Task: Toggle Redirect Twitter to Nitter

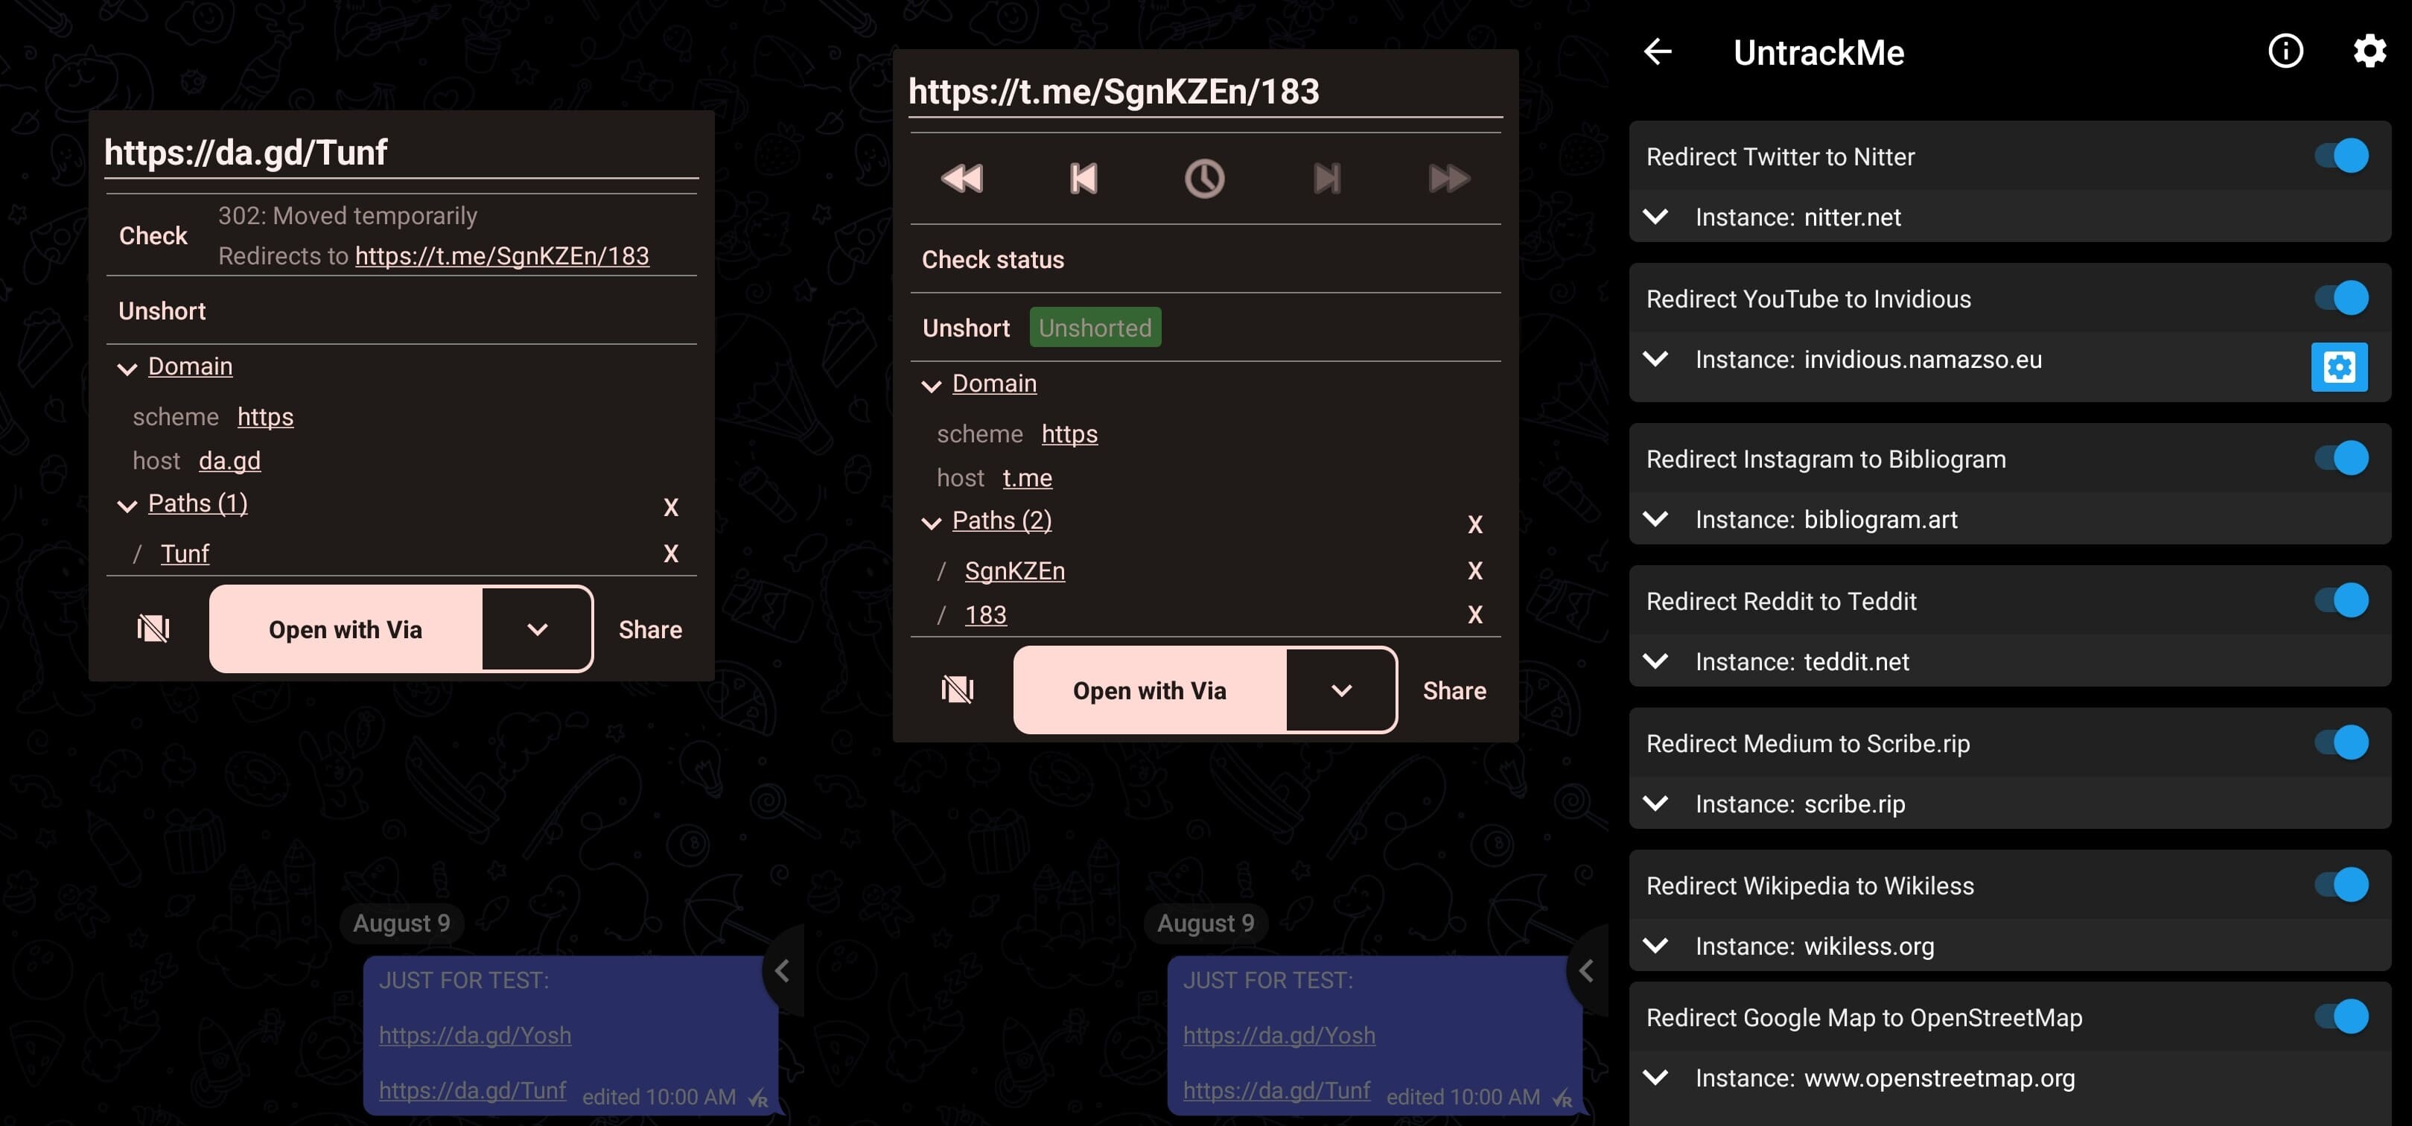Action: tap(2341, 156)
